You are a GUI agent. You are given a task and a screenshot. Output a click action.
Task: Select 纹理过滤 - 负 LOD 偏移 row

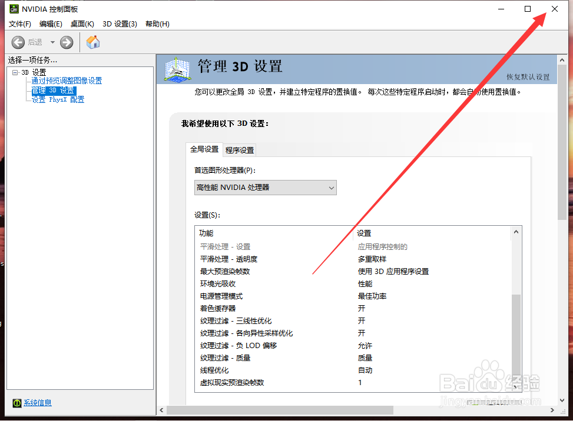pos(353,346)
